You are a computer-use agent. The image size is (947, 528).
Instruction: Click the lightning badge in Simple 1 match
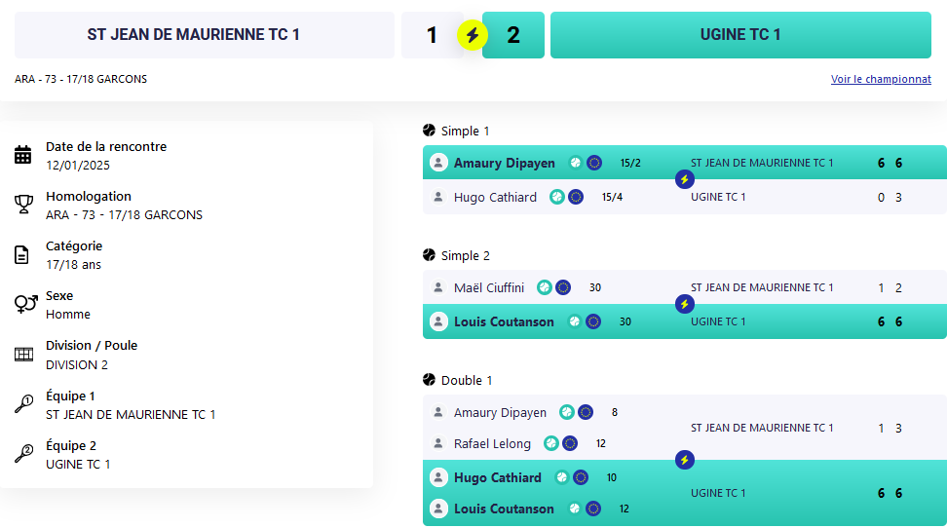[684, 179]
